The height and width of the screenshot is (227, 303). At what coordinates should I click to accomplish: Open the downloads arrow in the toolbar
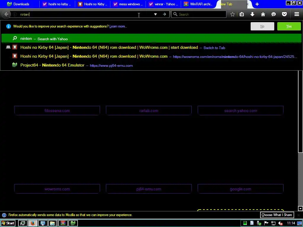[252, 14]
